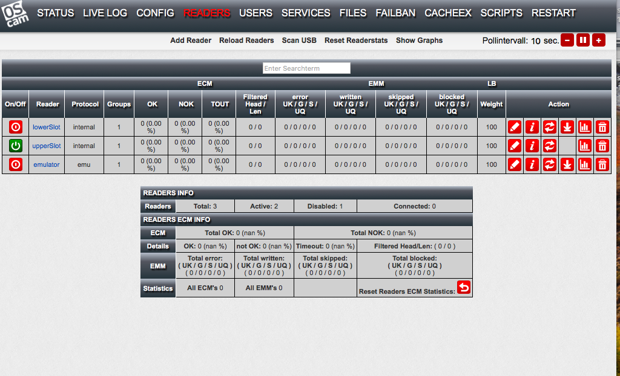Click the Scan USB link

[299, 41]
